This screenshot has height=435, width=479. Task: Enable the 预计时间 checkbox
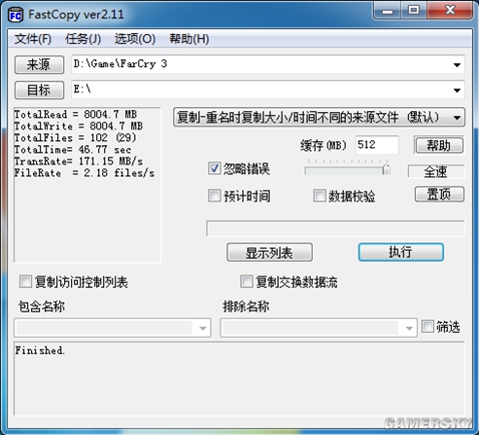pyautogui.click(x=214, y=196)
